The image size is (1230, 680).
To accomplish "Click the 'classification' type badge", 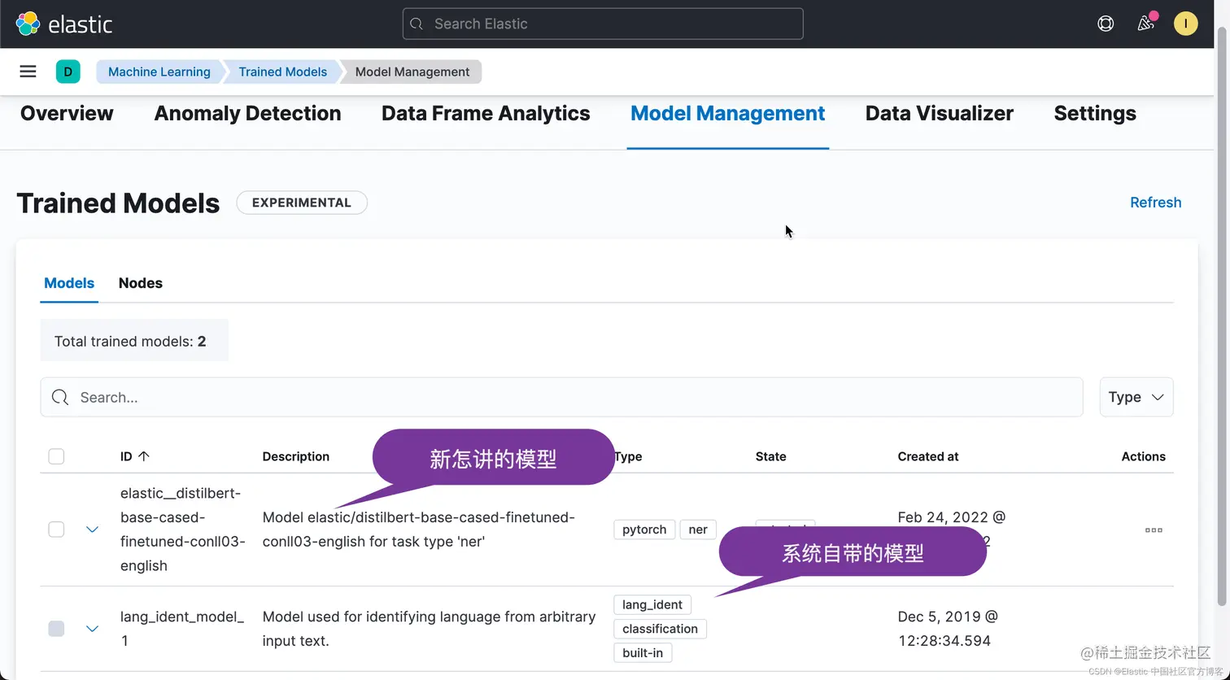I will (x=660, y=629).
